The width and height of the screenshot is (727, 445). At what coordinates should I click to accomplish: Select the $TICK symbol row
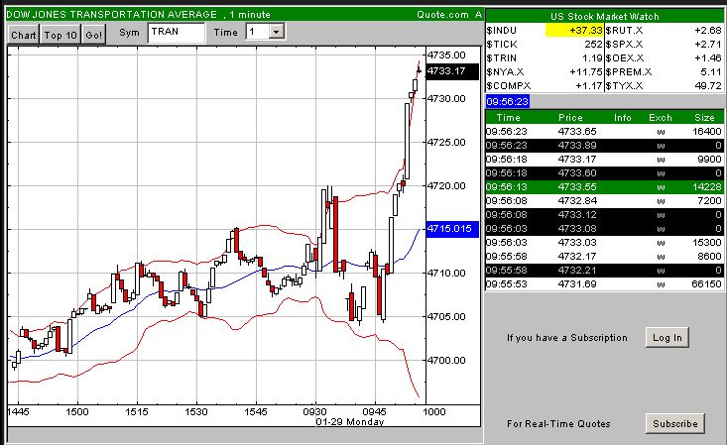pyautogui.click(x=545, y=45)
